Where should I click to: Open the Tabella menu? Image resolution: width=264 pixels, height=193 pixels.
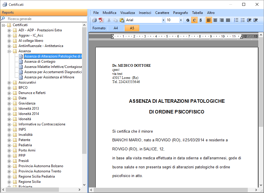coord(197,13)
